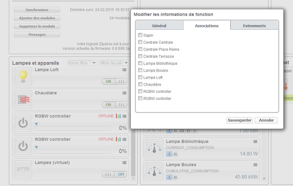Click Sauvegarder in the dialog
This screenshot has height=186, width=293.
[x=239, y=120]
